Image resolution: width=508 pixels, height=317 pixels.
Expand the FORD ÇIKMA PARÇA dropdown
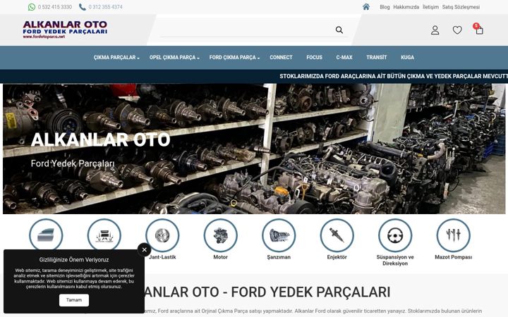[x=234, y=58]
